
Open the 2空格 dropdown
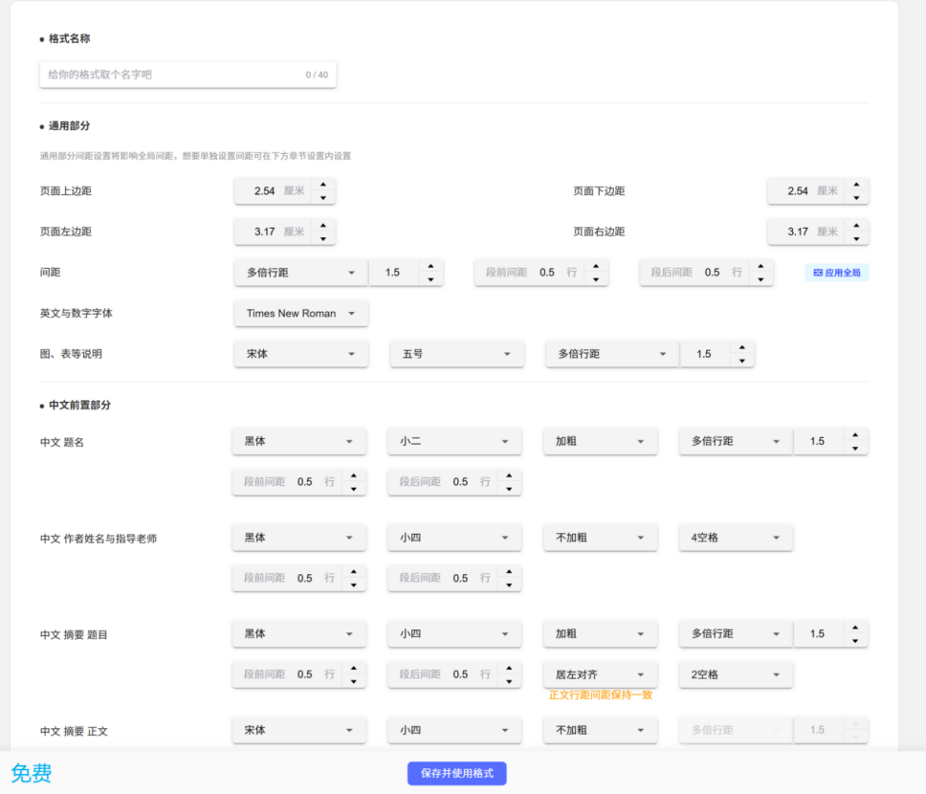(x=736, y=674)
